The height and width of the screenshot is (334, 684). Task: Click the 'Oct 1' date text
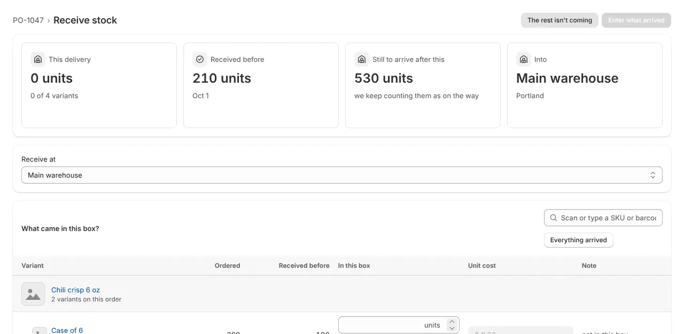[200, 96]
